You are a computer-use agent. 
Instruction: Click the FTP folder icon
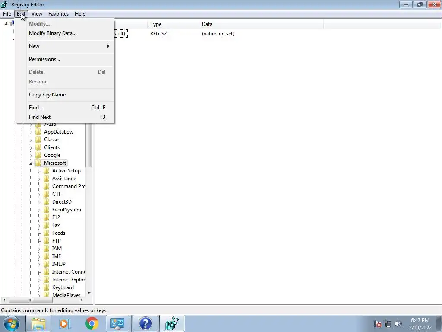coord(46,240)
